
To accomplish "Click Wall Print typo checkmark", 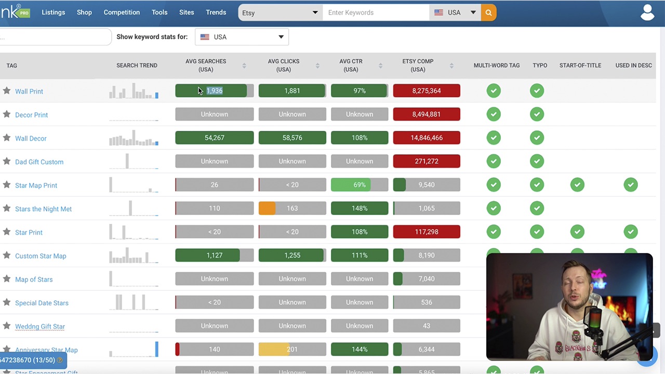I will pos(537,91).
